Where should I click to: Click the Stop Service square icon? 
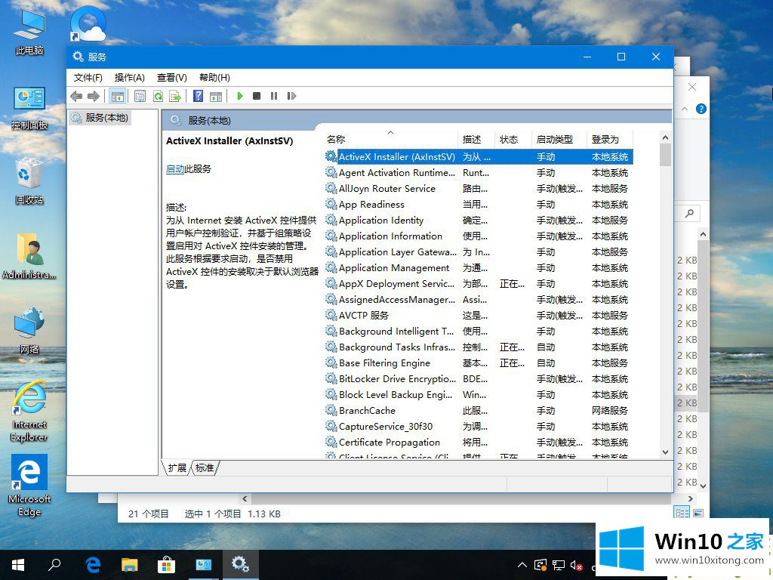257,96
